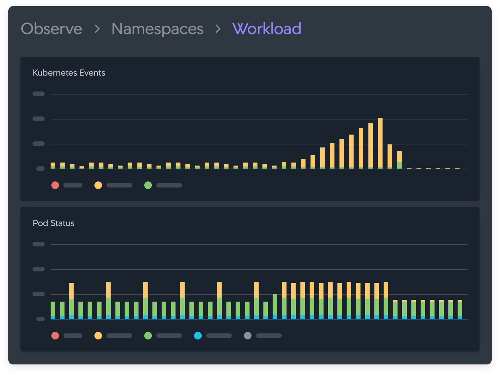500x375 pixels.
Task: Go to the Observe breadcrumb
Action: click(51, 29)
